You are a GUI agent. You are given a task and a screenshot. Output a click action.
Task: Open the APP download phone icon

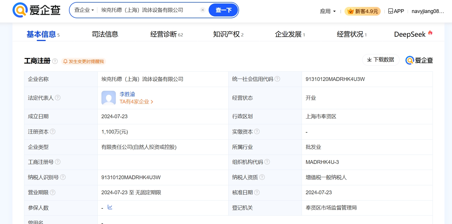[391, 11]
